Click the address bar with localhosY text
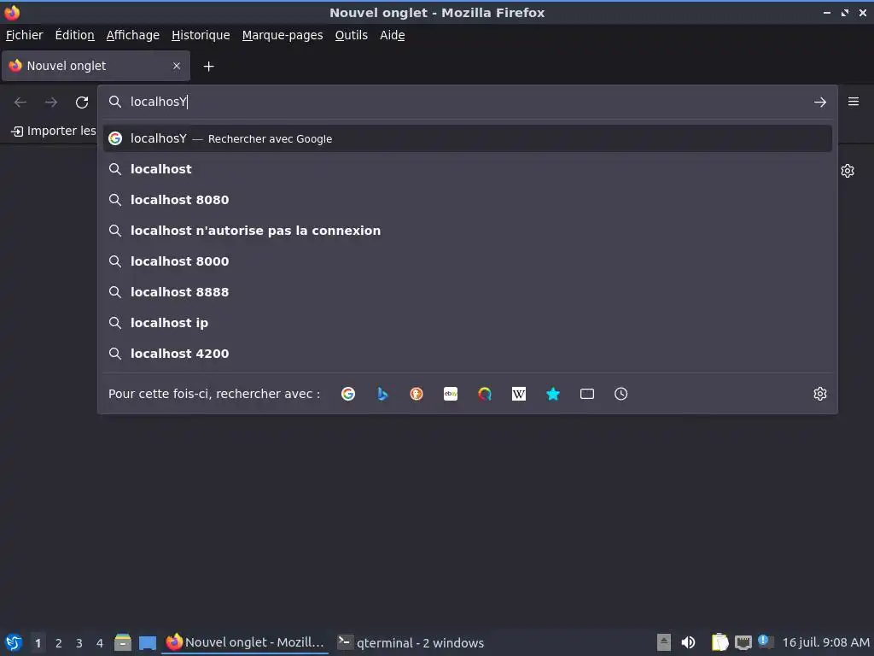The image size is (874, 656). click(467, 102)
